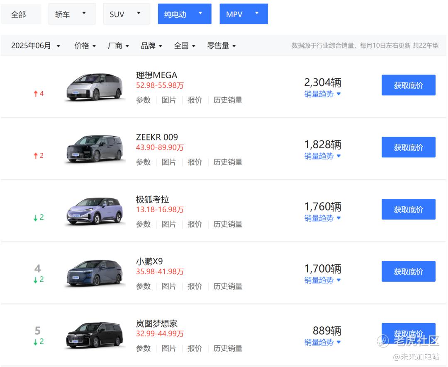
Task: View 历史销量 for 极狐考拉
Action: pos(228,225)
